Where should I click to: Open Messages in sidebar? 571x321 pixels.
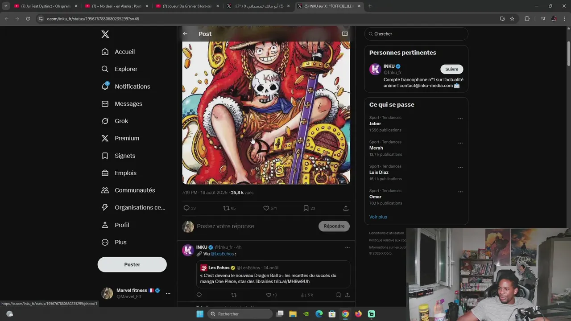pos(122,104)
